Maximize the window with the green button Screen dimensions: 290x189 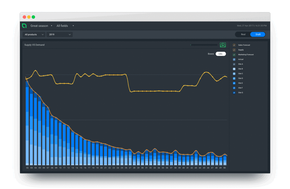(33, 17)
